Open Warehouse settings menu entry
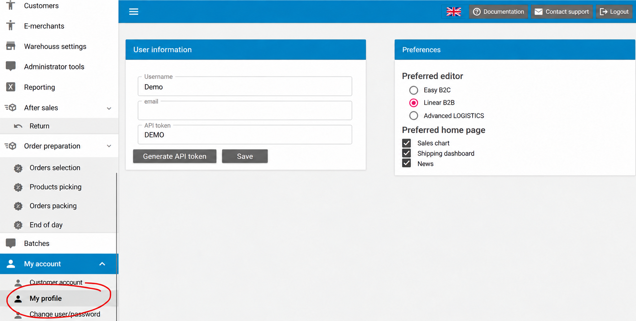 (59, 46)
